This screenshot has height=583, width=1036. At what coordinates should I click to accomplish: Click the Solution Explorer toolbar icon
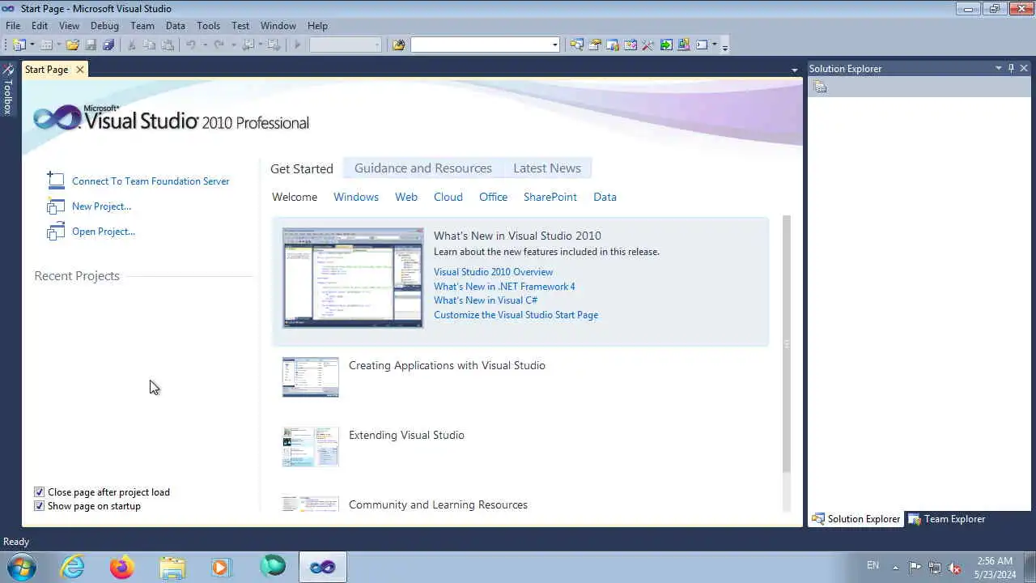click(576, 45)
